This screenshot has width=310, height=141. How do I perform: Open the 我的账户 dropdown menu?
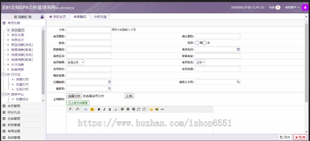(292, 8)
